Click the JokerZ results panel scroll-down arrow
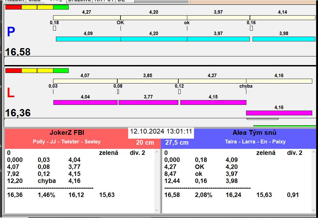This screenshot has height=218, width=318. (x=157, y=210)
